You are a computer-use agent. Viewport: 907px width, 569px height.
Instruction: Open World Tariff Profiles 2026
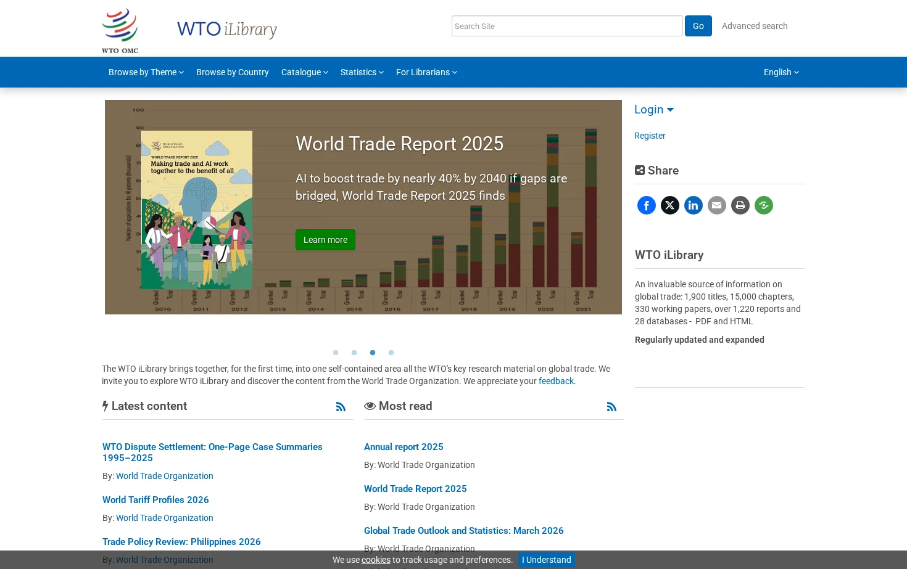pyautogui.click(x=155, y=500)
